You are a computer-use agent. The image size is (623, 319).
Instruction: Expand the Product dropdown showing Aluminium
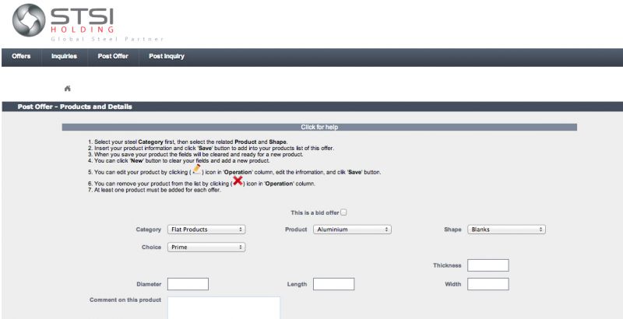(352, 230)
